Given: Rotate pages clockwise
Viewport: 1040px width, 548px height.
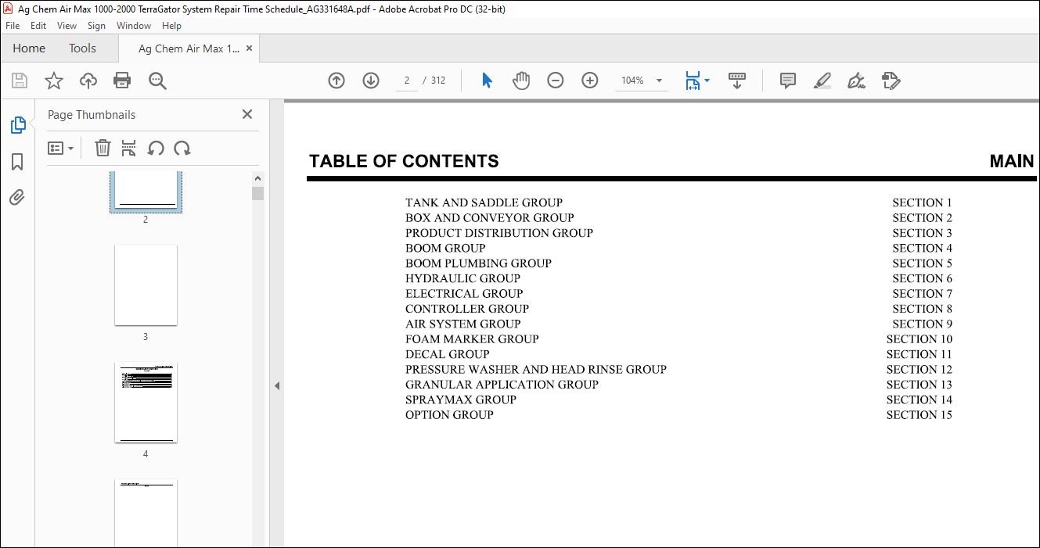Looking at the screenshot, I should pos(182,148).
